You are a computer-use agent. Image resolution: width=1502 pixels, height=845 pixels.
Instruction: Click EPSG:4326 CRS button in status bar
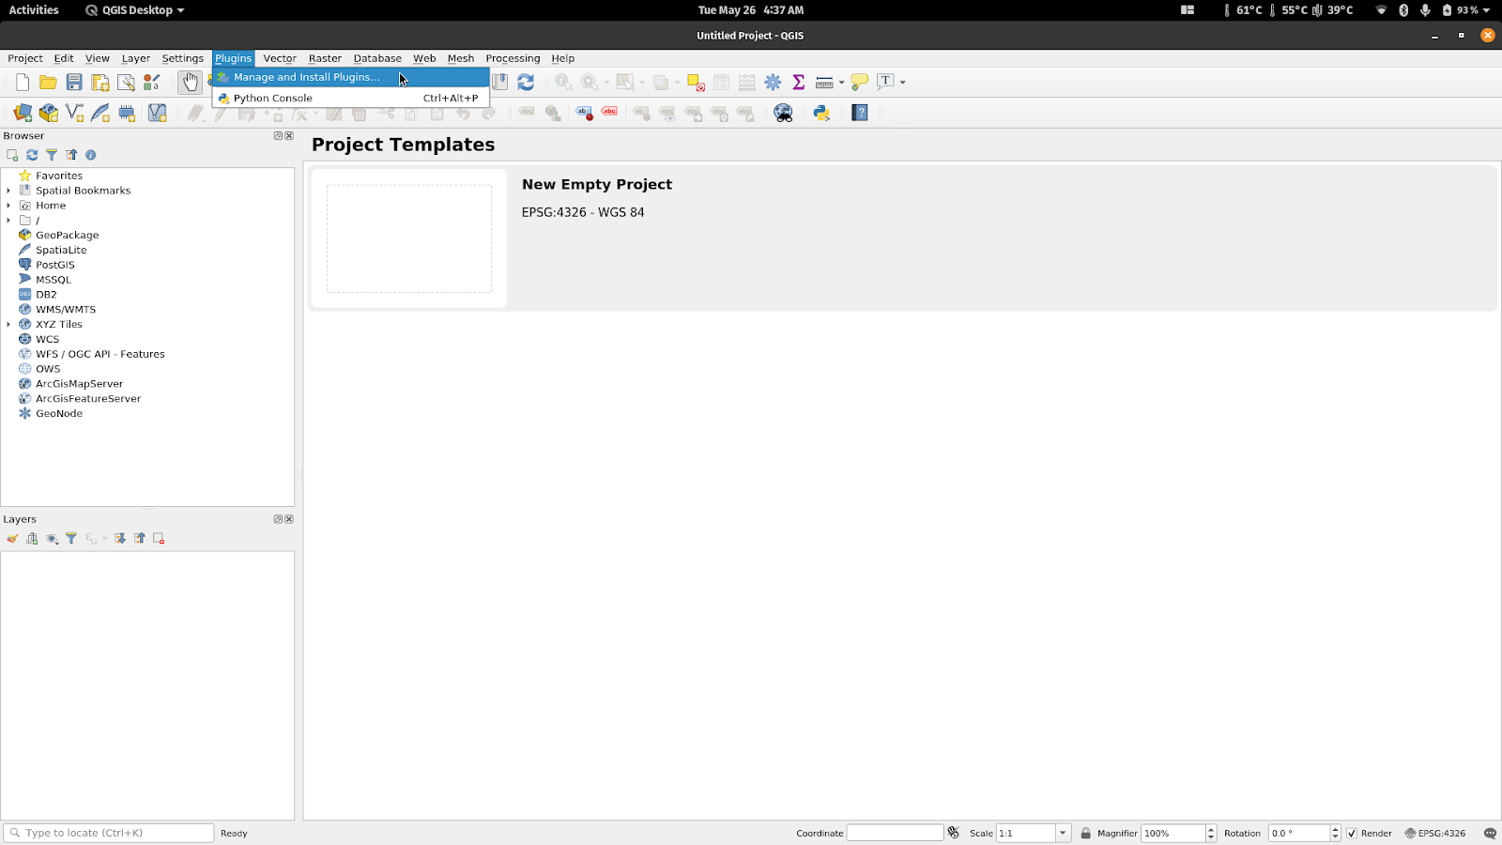1434,834
